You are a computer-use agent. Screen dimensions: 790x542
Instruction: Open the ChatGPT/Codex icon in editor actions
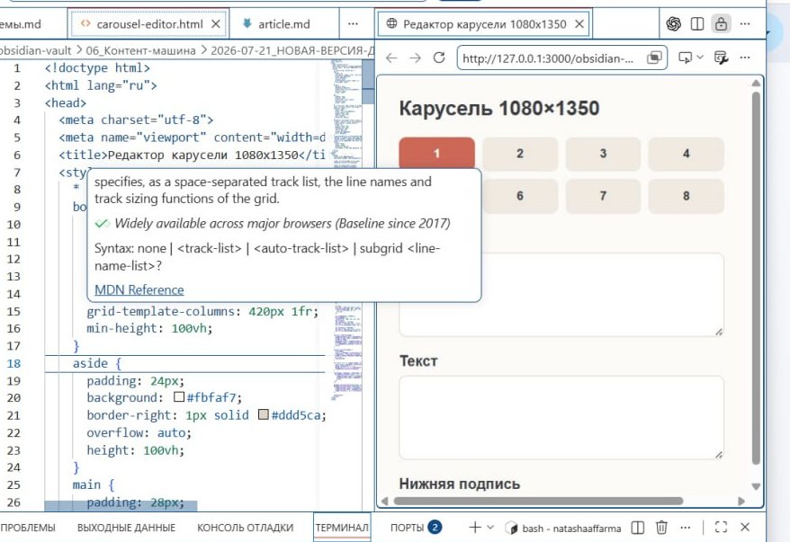(673, 24)
